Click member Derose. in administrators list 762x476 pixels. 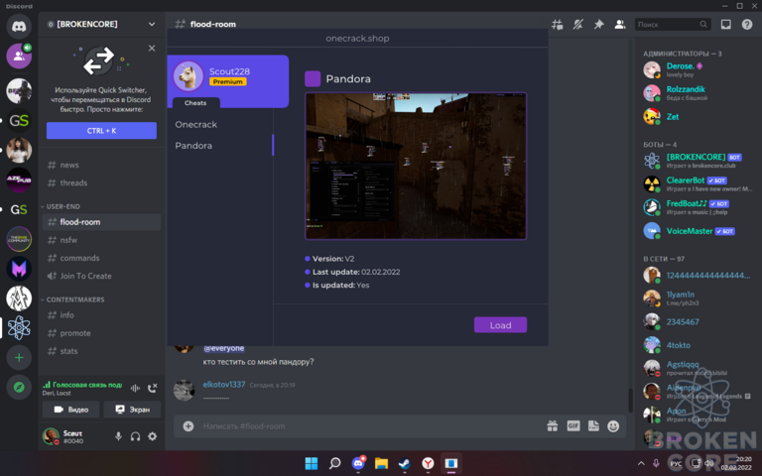click(x=698, y=70)
